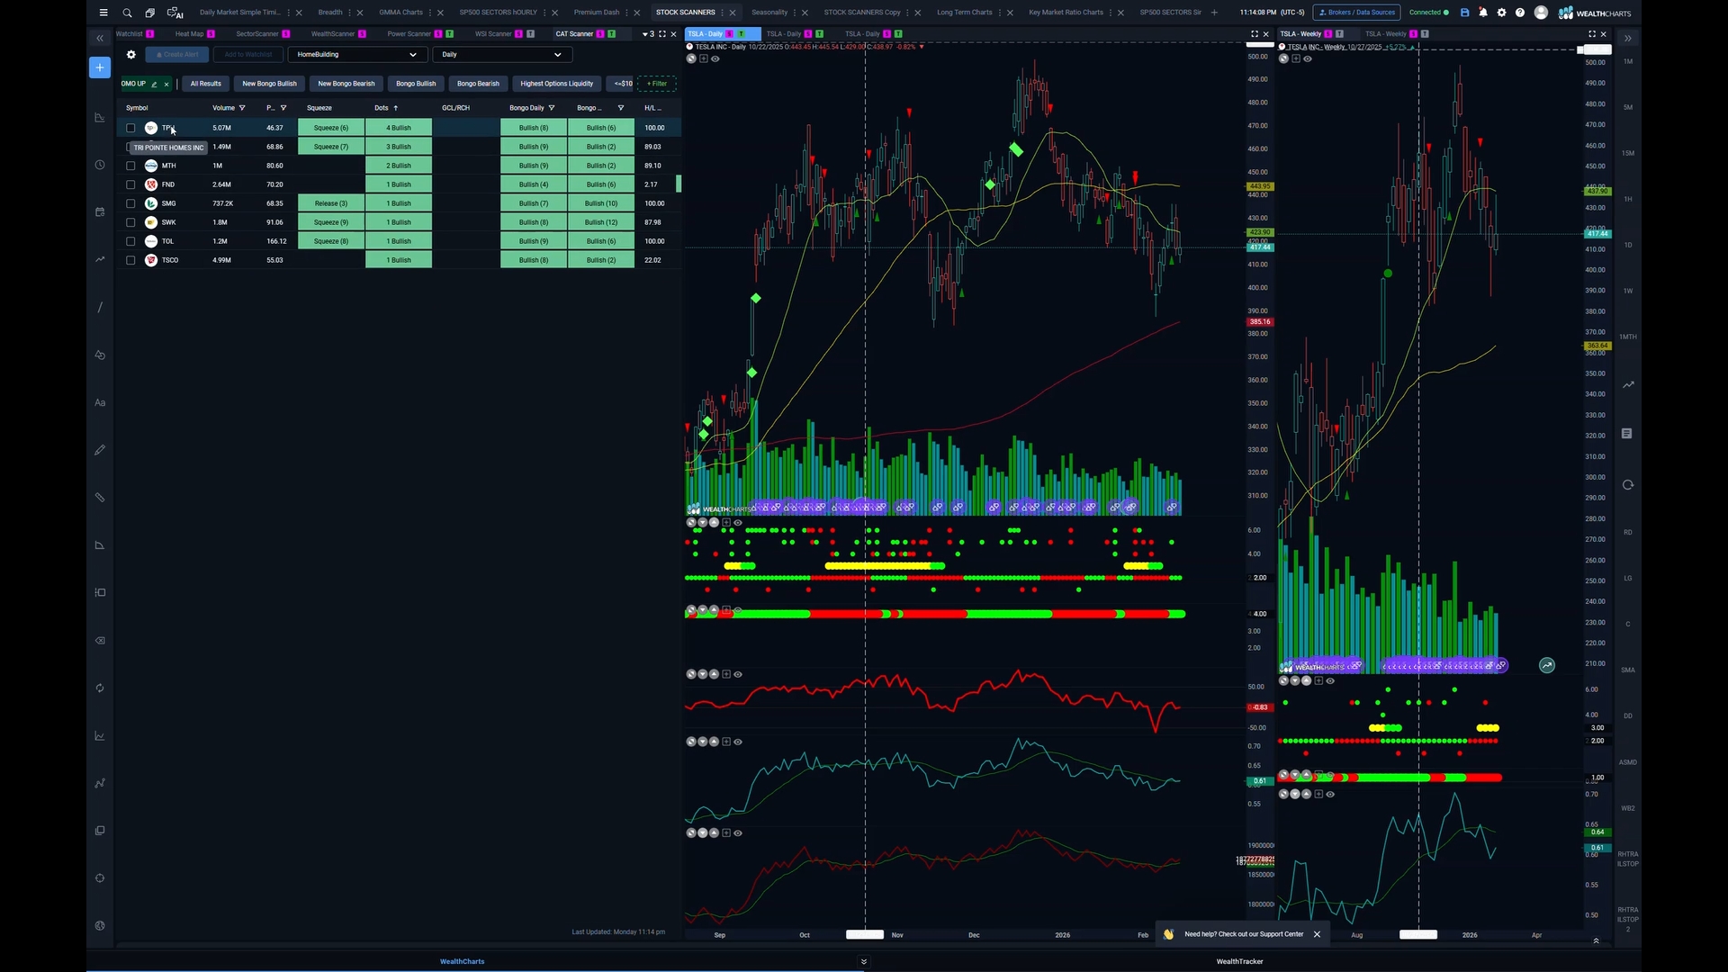This screenshot has width=1728, height=972.
Task: Open Volume column filter funnel
Action: click(242, 108)
